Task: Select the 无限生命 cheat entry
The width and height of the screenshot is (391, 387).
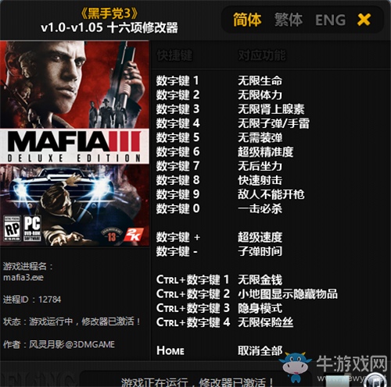Action: tap(260, 80)
